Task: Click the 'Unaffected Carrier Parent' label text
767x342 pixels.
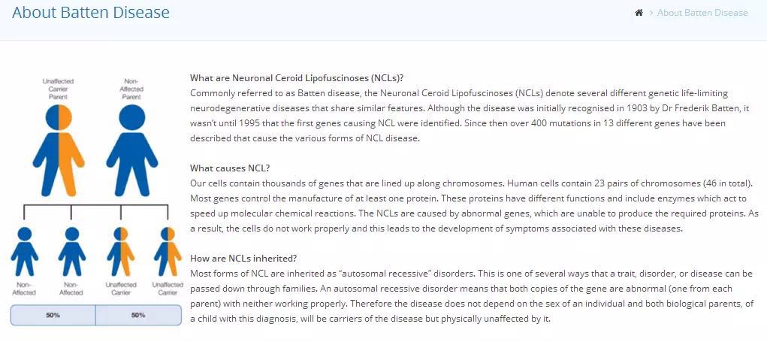Action: click(x=58, y=89)
